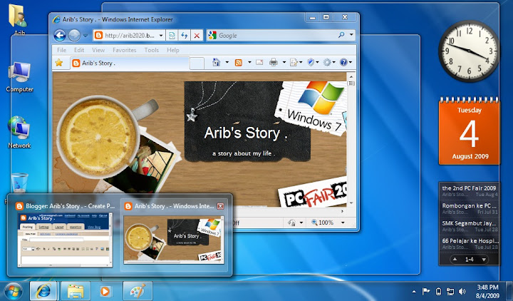Expand the zoom level dropdown arrow
This screenshot has width=513, height=301.
coord(343,223)
